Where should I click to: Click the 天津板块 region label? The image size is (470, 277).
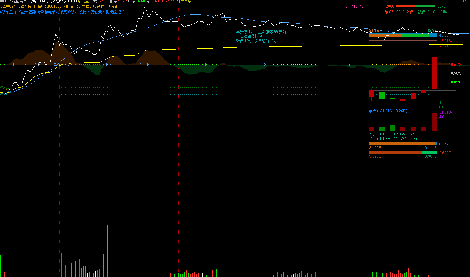[24, 6]
